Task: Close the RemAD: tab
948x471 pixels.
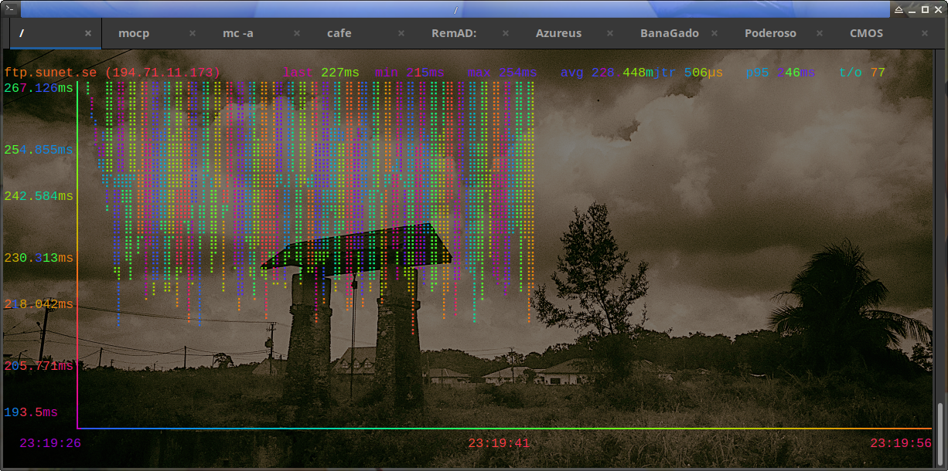Action: [x=506, y=34]
